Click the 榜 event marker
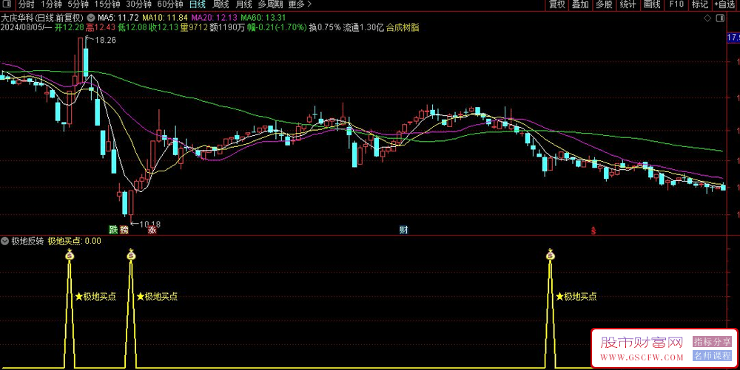 (124, 230)
